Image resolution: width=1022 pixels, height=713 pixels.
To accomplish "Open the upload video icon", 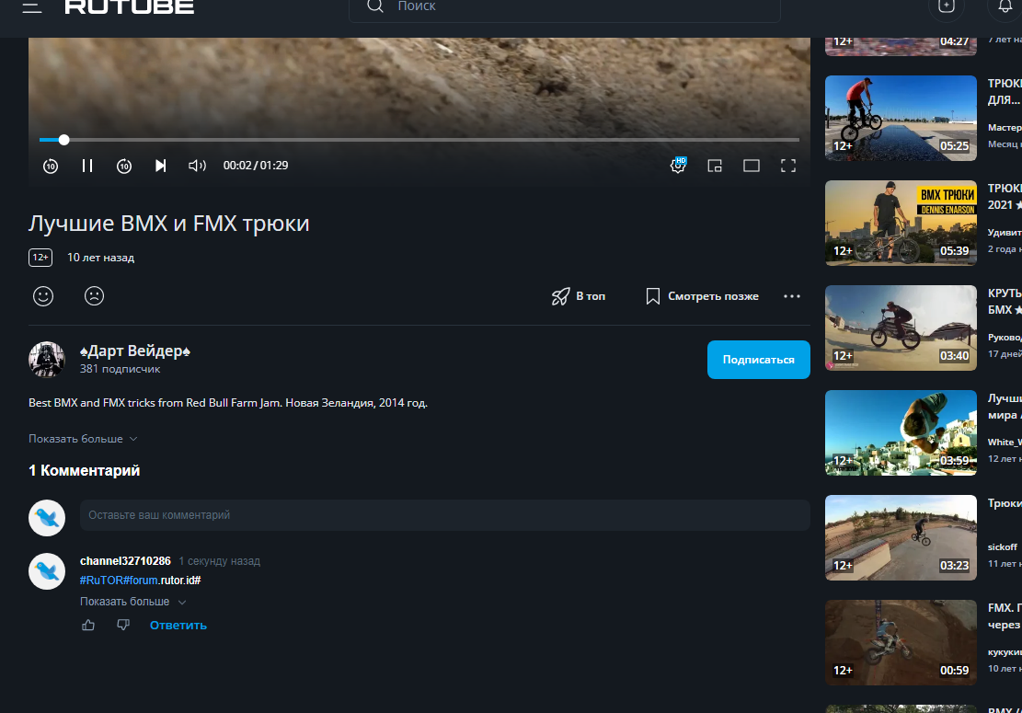I will [x=947, y=6].
